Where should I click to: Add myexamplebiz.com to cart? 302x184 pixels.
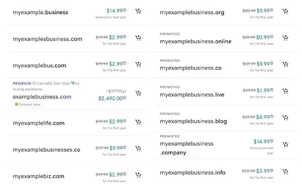point(138,175)
